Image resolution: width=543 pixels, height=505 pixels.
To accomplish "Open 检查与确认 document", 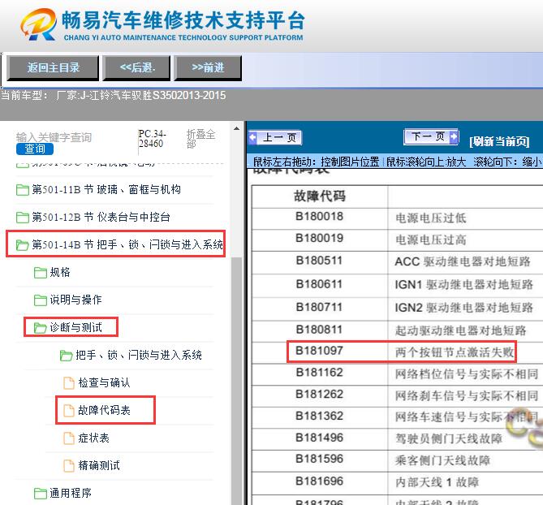I will (104, 383).
